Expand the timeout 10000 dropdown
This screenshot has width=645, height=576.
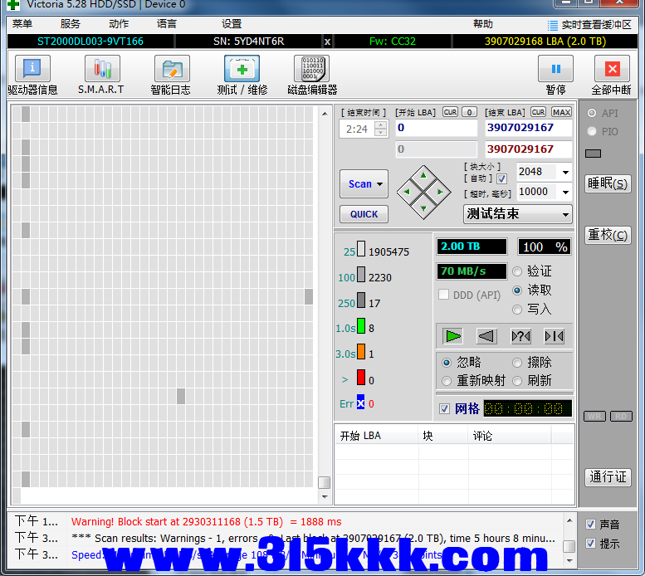[x=565, y=193]
